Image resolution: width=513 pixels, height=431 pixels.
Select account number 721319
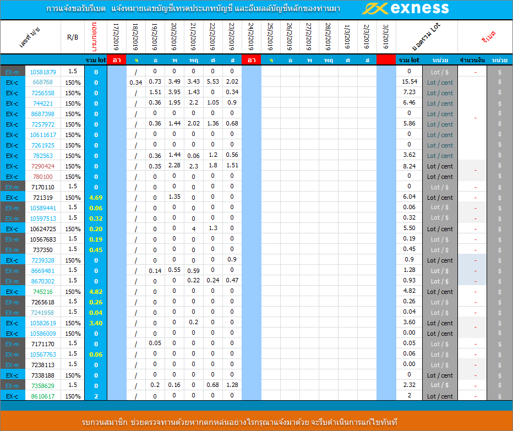[x=43, y=198]
